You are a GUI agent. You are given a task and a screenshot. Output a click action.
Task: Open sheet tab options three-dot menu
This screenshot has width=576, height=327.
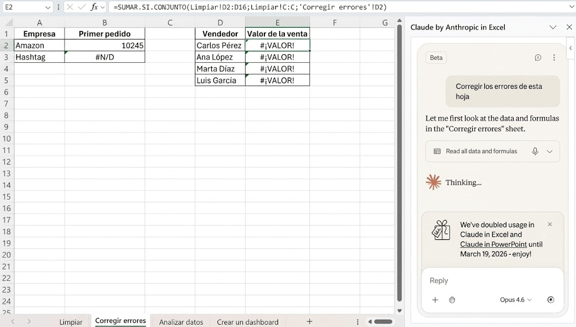click(x=357, y=322)
